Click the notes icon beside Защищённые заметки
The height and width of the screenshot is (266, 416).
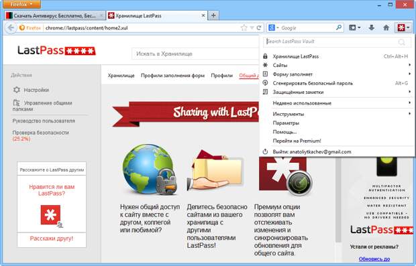265,92
